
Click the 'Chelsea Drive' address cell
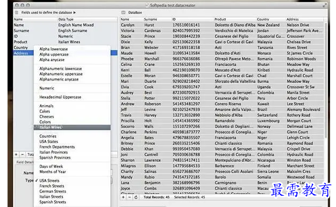pos(299,42)
